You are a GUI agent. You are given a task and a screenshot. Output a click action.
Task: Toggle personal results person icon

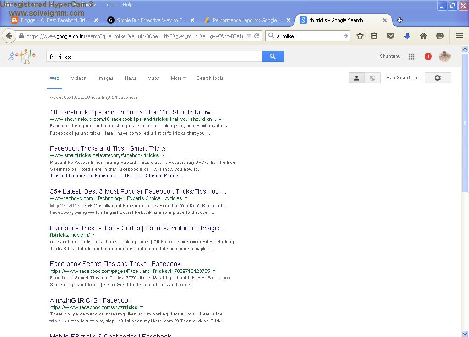(x=356, y=78)
